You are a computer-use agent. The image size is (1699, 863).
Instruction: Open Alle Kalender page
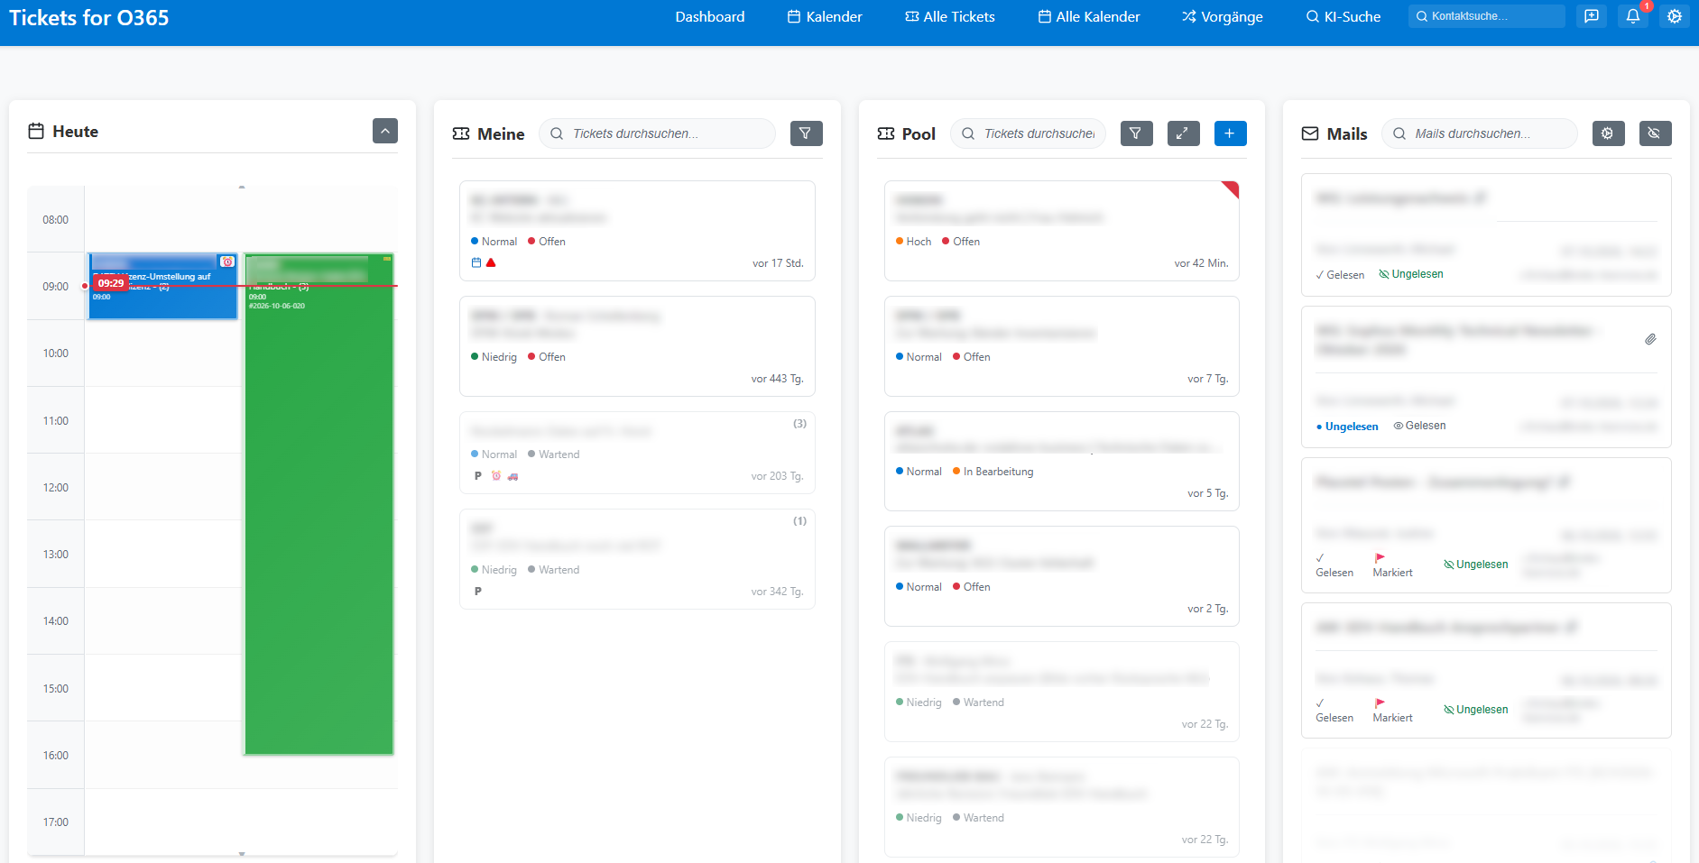pyautogui.click(x=1089, y=16)
